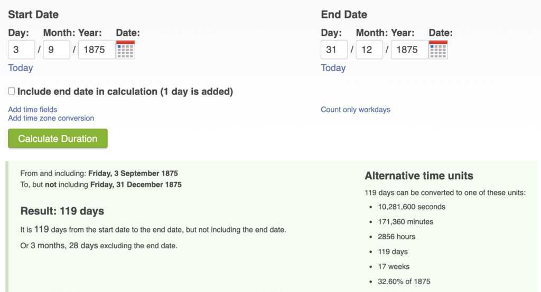Toggle Include end date in calculation checkbox
The image size is (541, 292).
12,91
